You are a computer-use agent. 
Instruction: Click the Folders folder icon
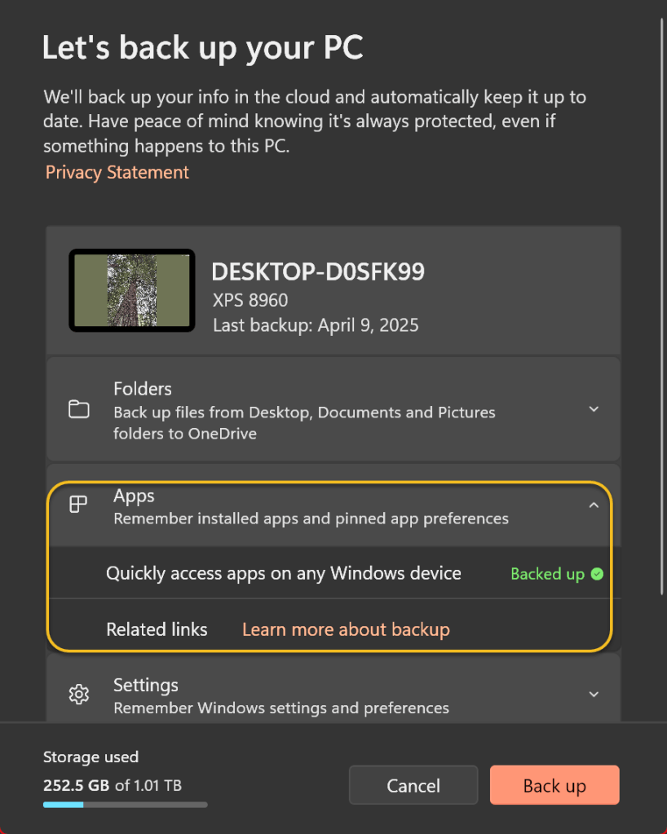[79, 409]
